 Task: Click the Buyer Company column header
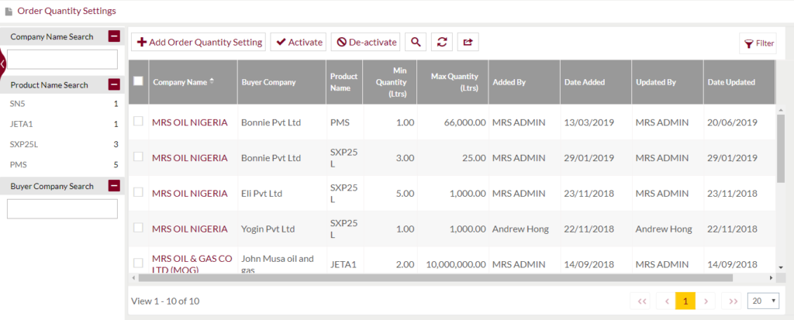pyautogui.click(x=282, y=82)
